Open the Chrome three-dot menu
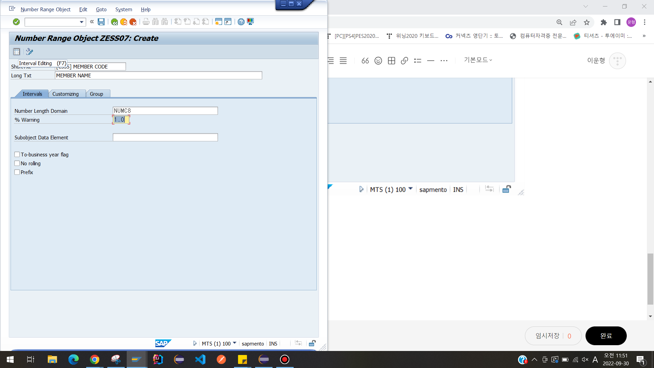654x368 pixels. tap(644, 22)
